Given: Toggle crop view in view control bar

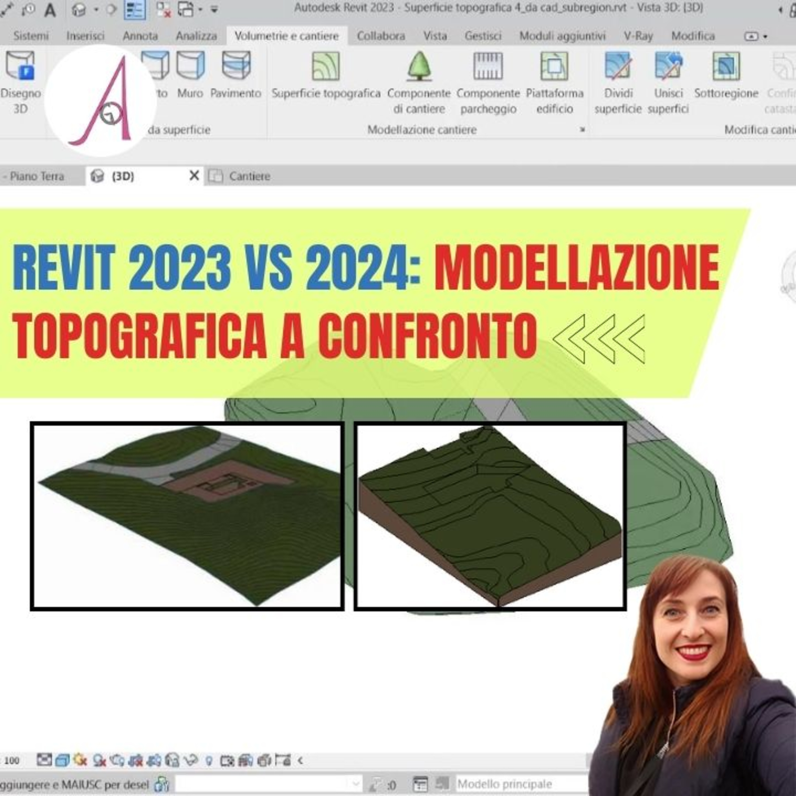Looking at the screenshot, I should point(135,760).
